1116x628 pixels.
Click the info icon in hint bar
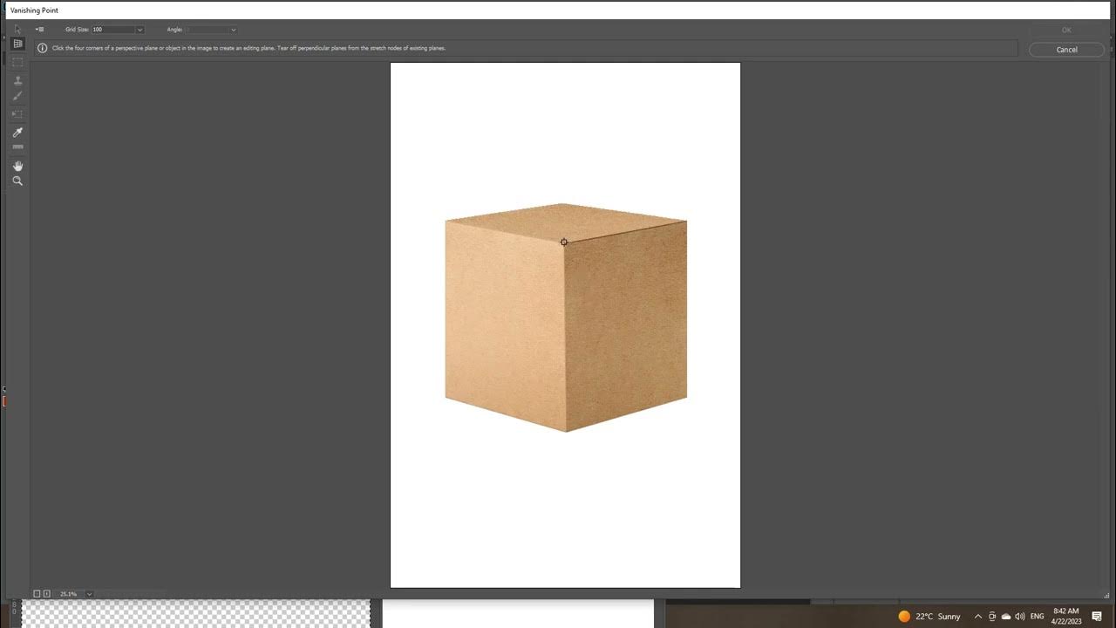coord(42,49)
